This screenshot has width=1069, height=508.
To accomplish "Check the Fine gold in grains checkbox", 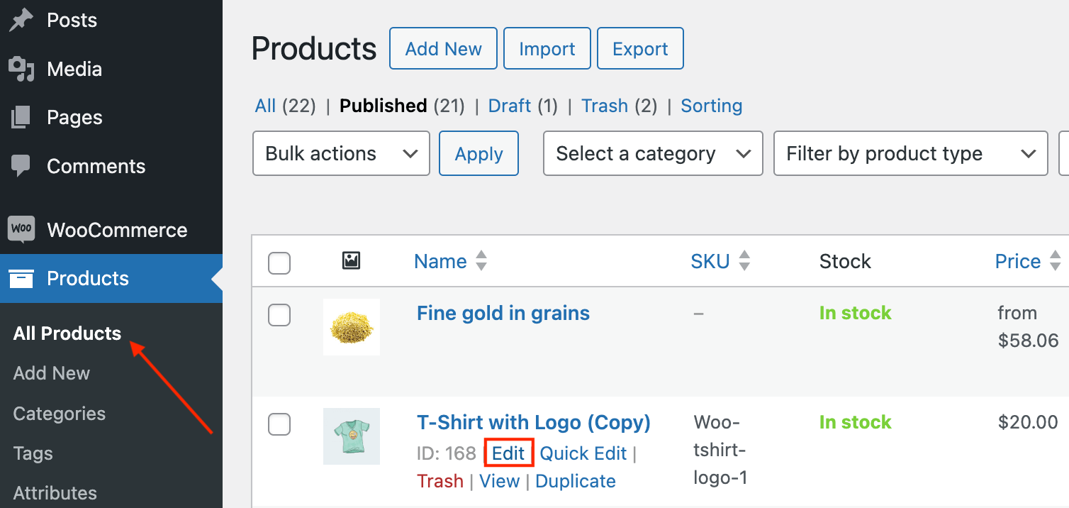I will (279, 315).
